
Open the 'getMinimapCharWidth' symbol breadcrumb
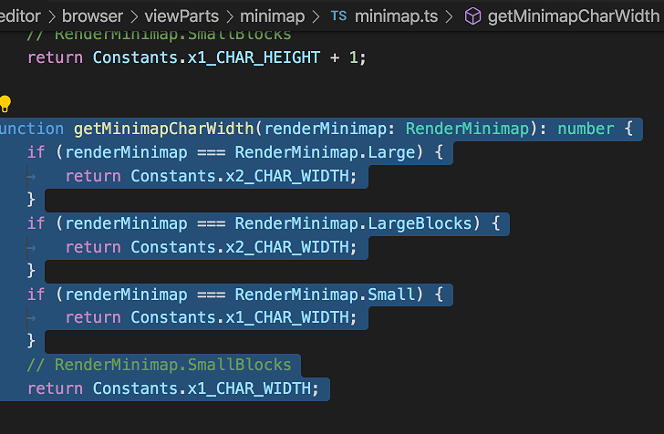[574, 16]
